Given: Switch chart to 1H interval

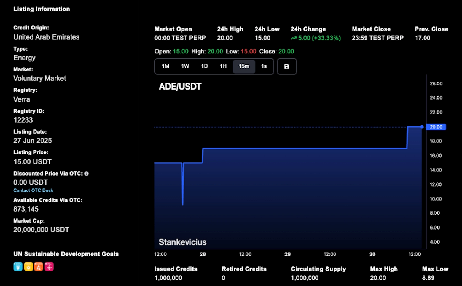Looking at the screenshot, I should pyautogui.click(x=223, y=66).
